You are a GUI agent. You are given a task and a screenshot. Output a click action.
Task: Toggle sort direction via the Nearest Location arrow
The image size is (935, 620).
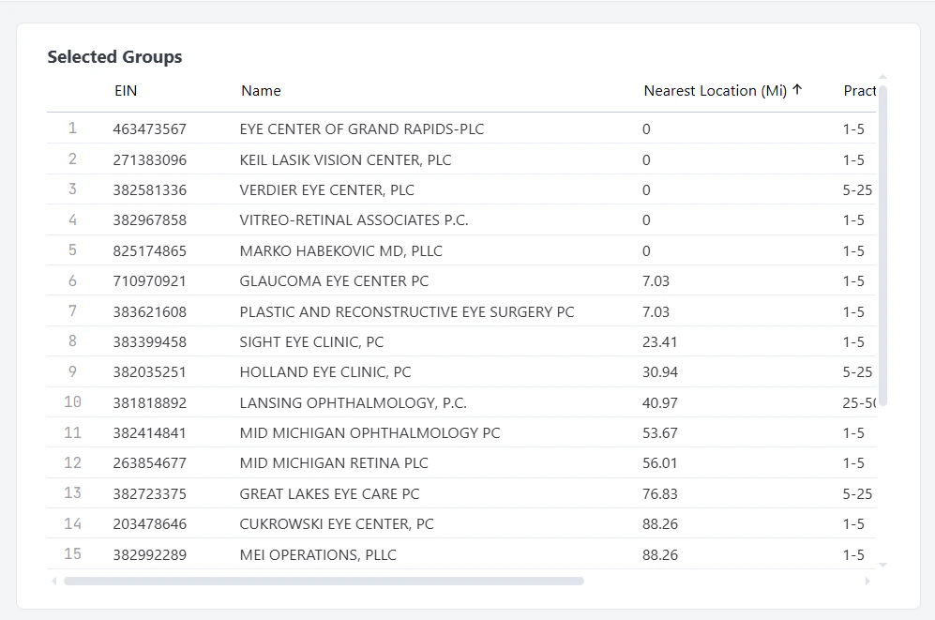797,90
